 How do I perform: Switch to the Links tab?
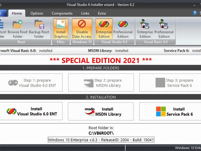pyautogui.click(x=85, y=13)
